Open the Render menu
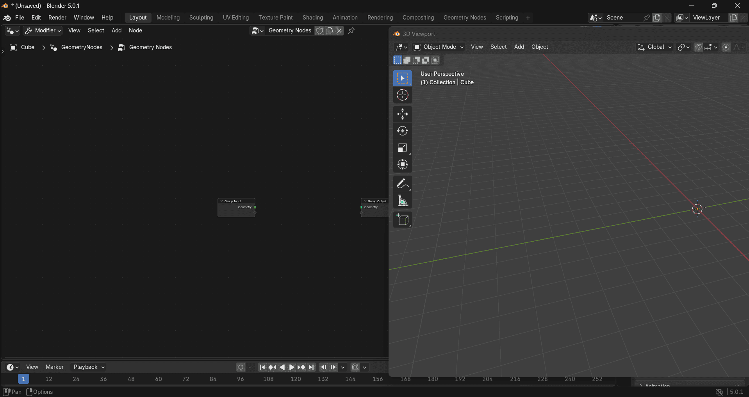749x397 pixels. [x=57, y=18]
